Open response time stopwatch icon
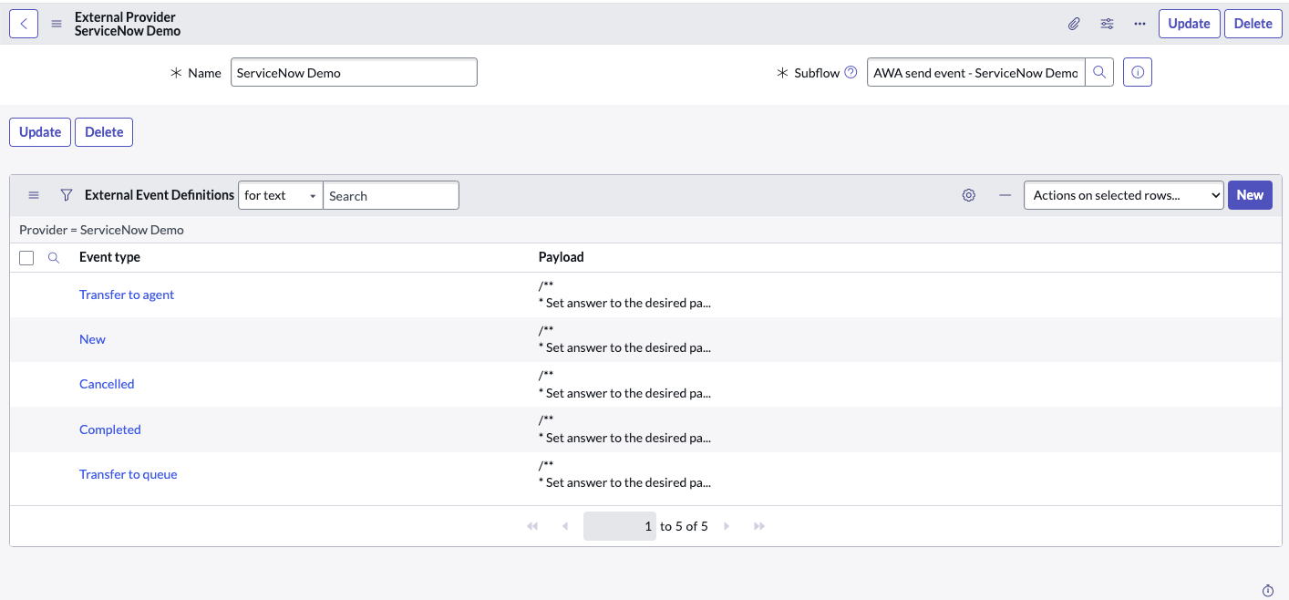 tap(1268, 590)
